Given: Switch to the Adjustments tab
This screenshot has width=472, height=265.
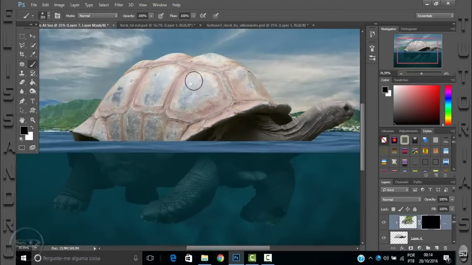Looking at the screenshot, I should point(408,131).
